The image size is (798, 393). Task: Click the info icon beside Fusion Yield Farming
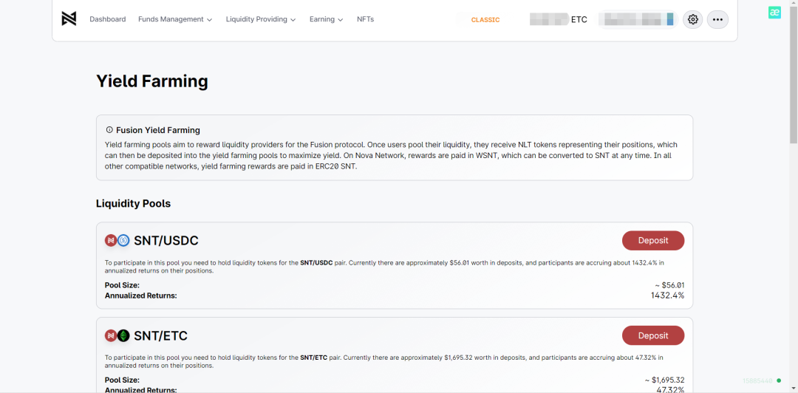pos(109,130)
